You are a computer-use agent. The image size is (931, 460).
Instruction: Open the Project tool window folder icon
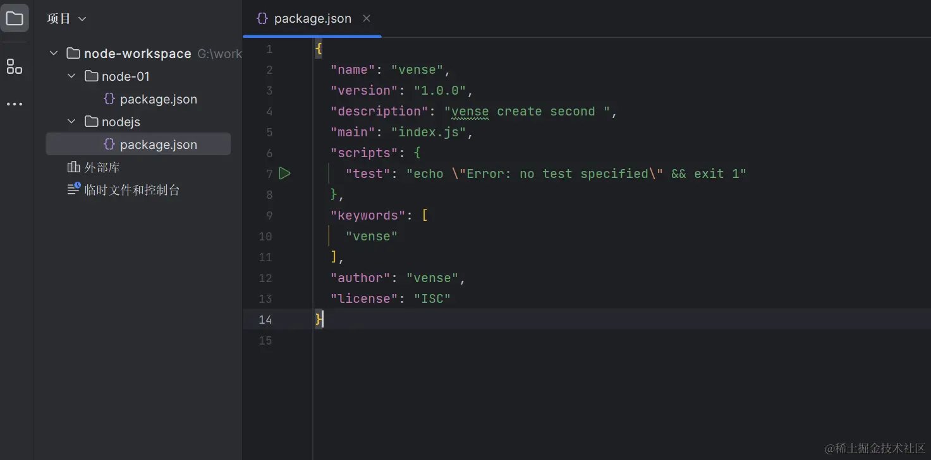pos(15,18)
